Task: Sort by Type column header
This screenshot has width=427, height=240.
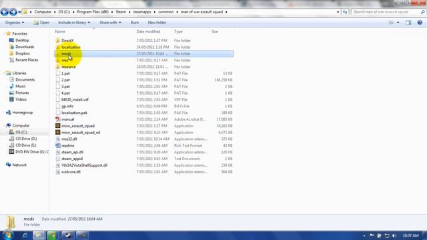Action: point(178,31)
